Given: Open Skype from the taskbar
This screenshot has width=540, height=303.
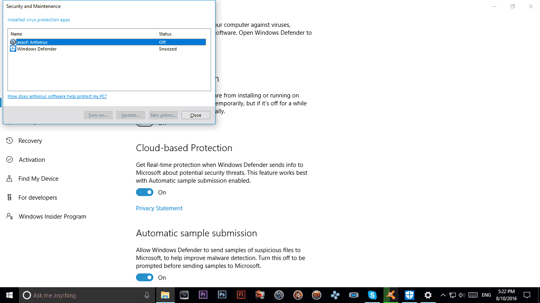Looking at the screenshot, I should 372,295.
